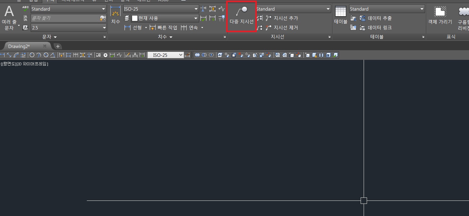Click Tolerance icon in the dimension toolbar
Screen dimensions: 469x216
point(98,55)
